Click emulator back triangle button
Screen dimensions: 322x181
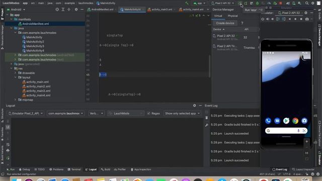pos(290,19)
